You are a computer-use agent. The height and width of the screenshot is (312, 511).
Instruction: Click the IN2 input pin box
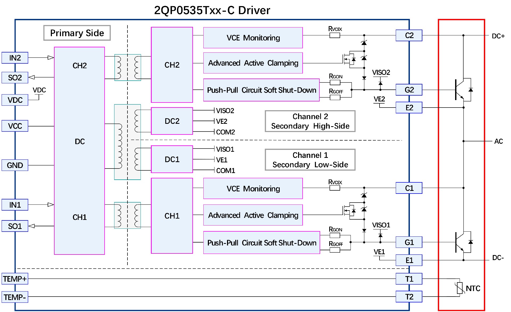[x=15, y=58]
